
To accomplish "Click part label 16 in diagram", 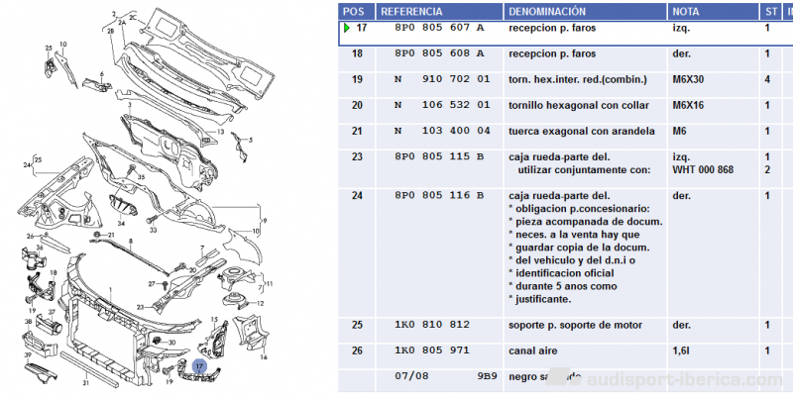I will [x=264, y=357].
